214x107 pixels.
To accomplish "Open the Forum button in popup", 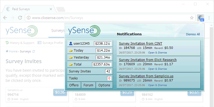I will click(x=89, y=85).
